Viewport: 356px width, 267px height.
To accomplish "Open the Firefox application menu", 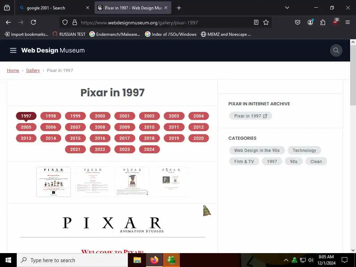I will [x=348, y=22].
